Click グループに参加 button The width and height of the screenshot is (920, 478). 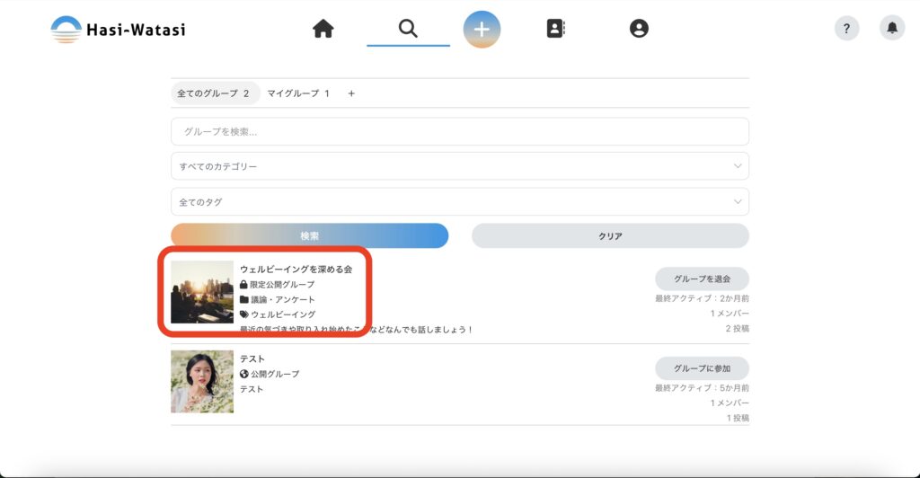click(x=702, y=368)
